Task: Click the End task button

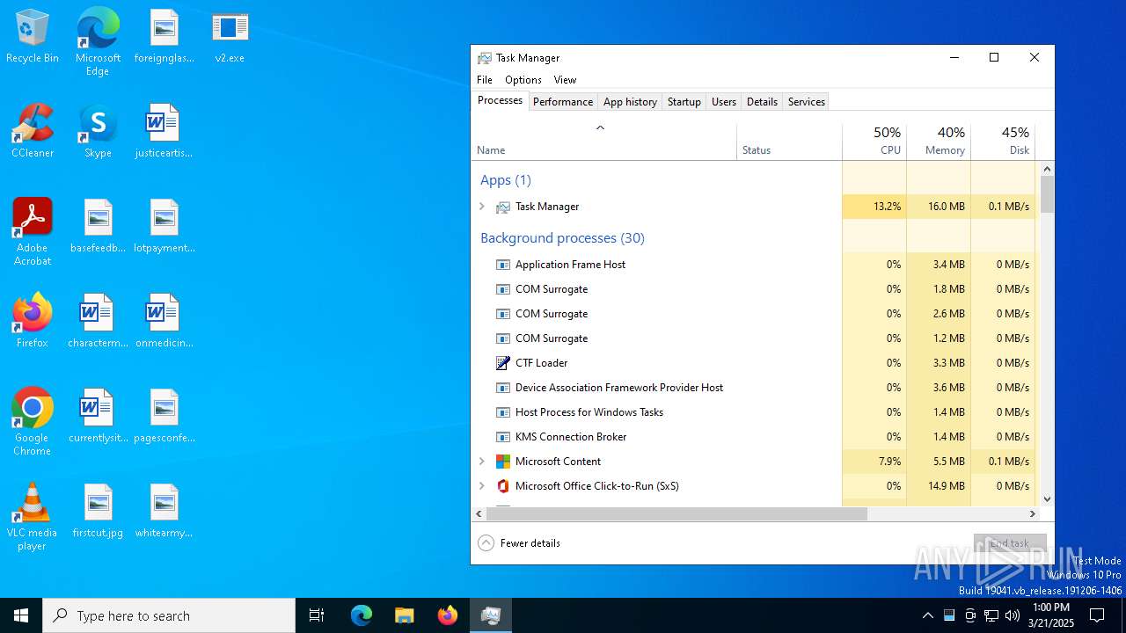Action: click(x=1010, y=543)
